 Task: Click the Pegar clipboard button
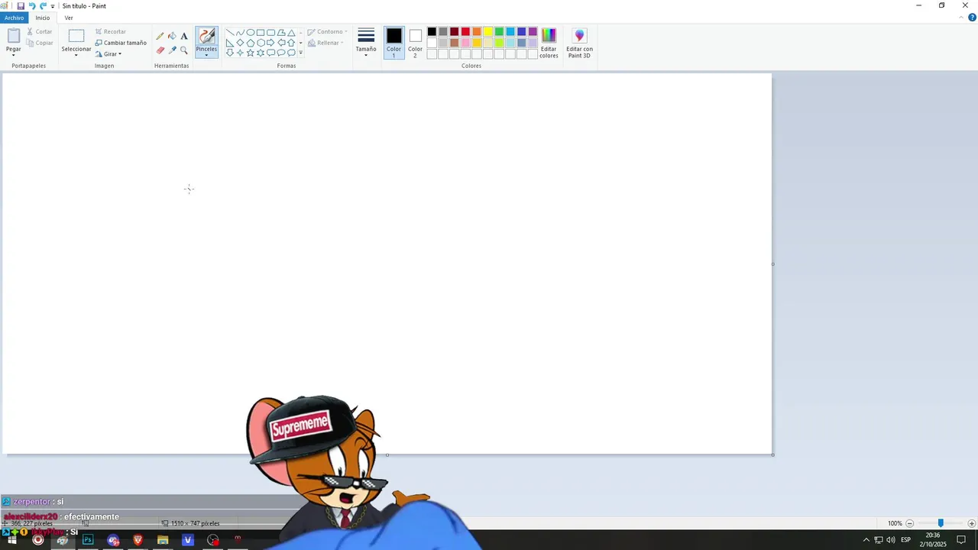tap(14, 36)
